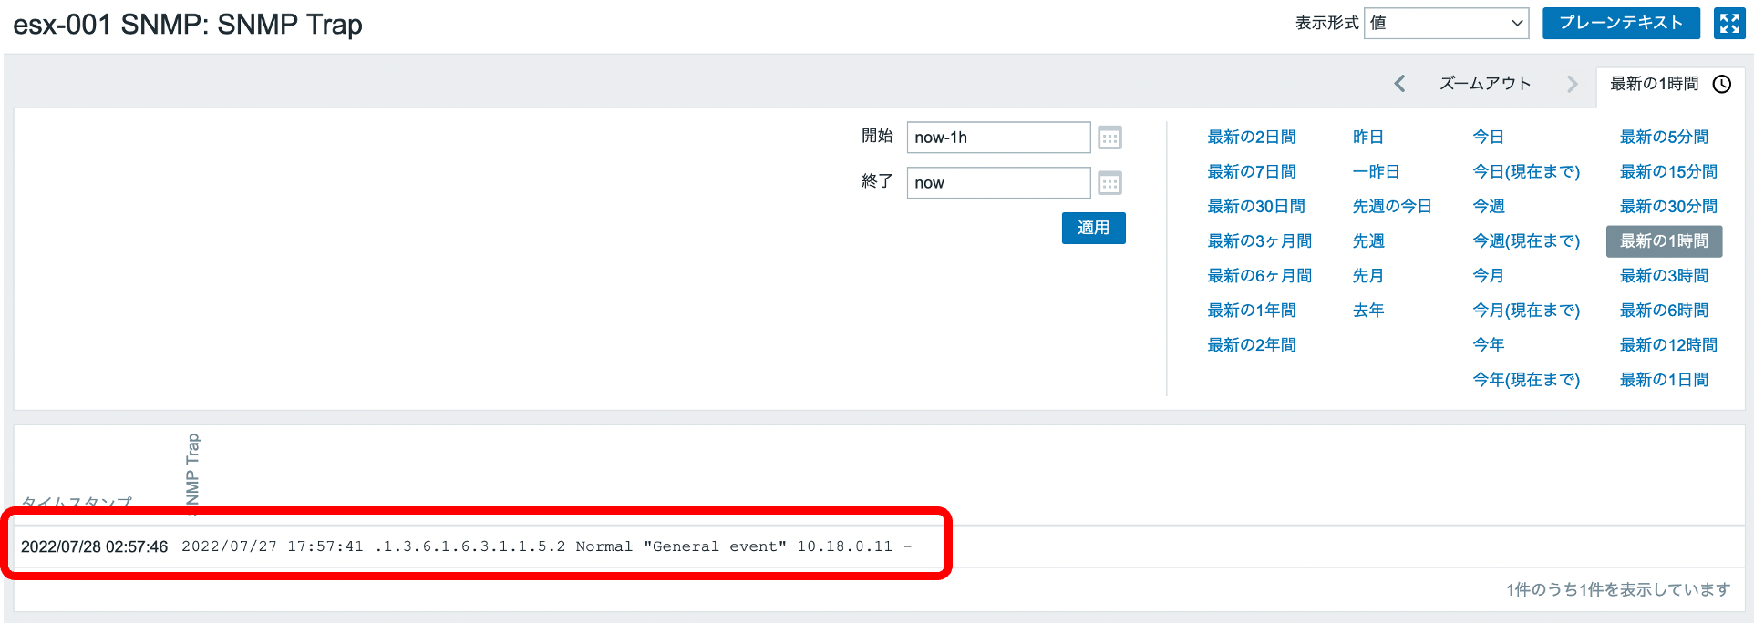
Task: Set range to 最新の30分間
Action: (1668, 206)
